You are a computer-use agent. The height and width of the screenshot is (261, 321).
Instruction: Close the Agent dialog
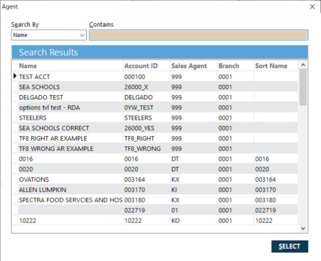tap(312, 7)
